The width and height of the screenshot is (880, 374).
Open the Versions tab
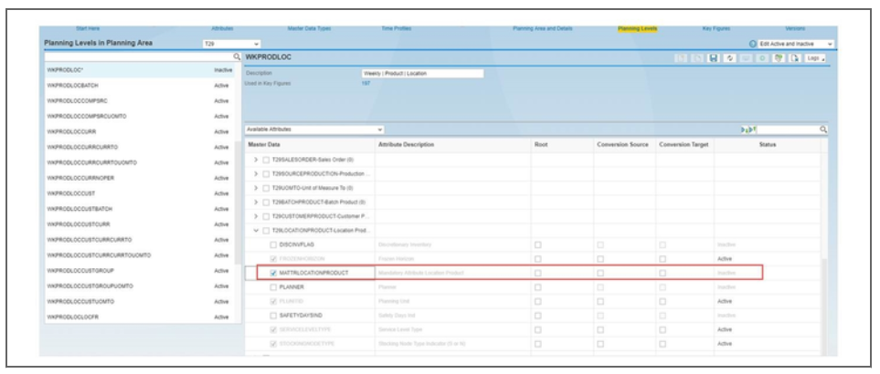point(795,28)
